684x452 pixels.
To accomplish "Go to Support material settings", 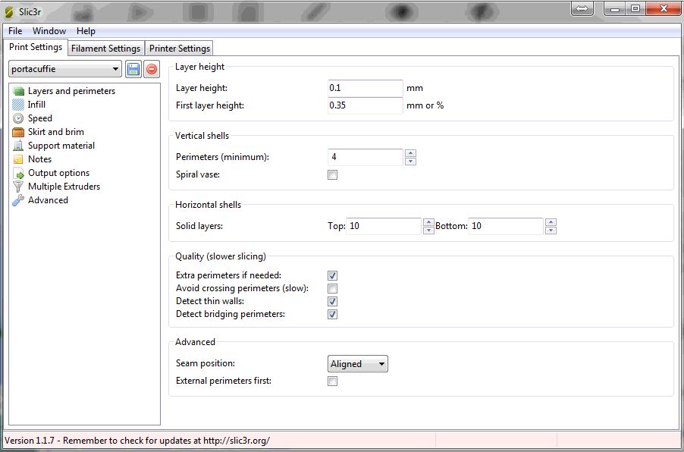I will pos(61,146).
